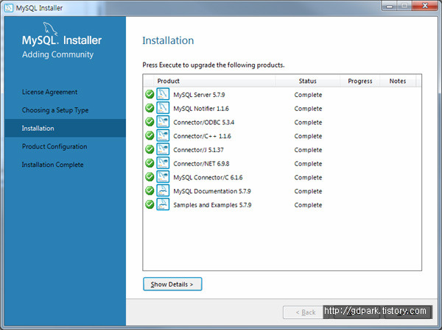Viewport: 442px width, 330px height.
Task: Select the MySQL Documentation 5.7.9 row text
Action: (x=212, y=191)
